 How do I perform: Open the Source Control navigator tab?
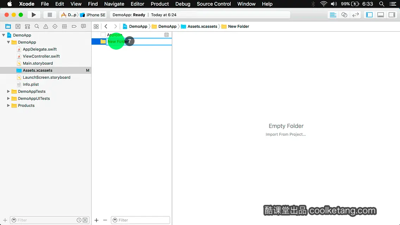point(18,26)
